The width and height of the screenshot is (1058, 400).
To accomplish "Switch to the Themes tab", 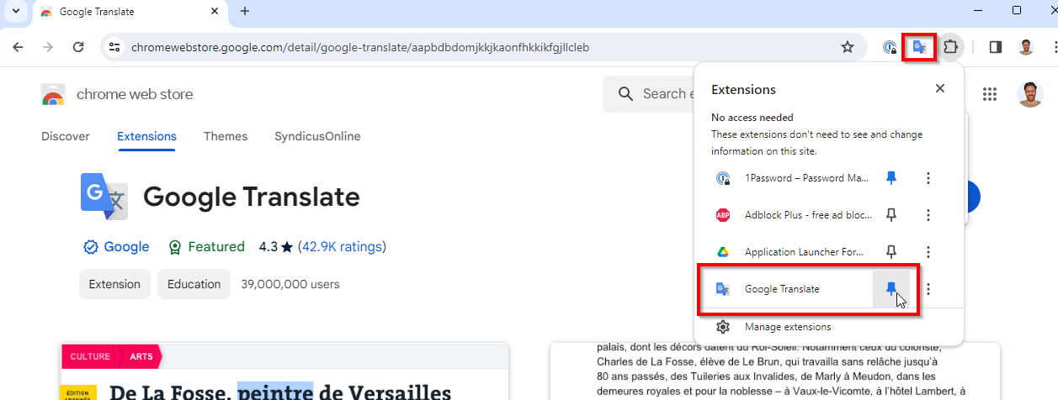I will pyautogui.click(x=226, y=136).
